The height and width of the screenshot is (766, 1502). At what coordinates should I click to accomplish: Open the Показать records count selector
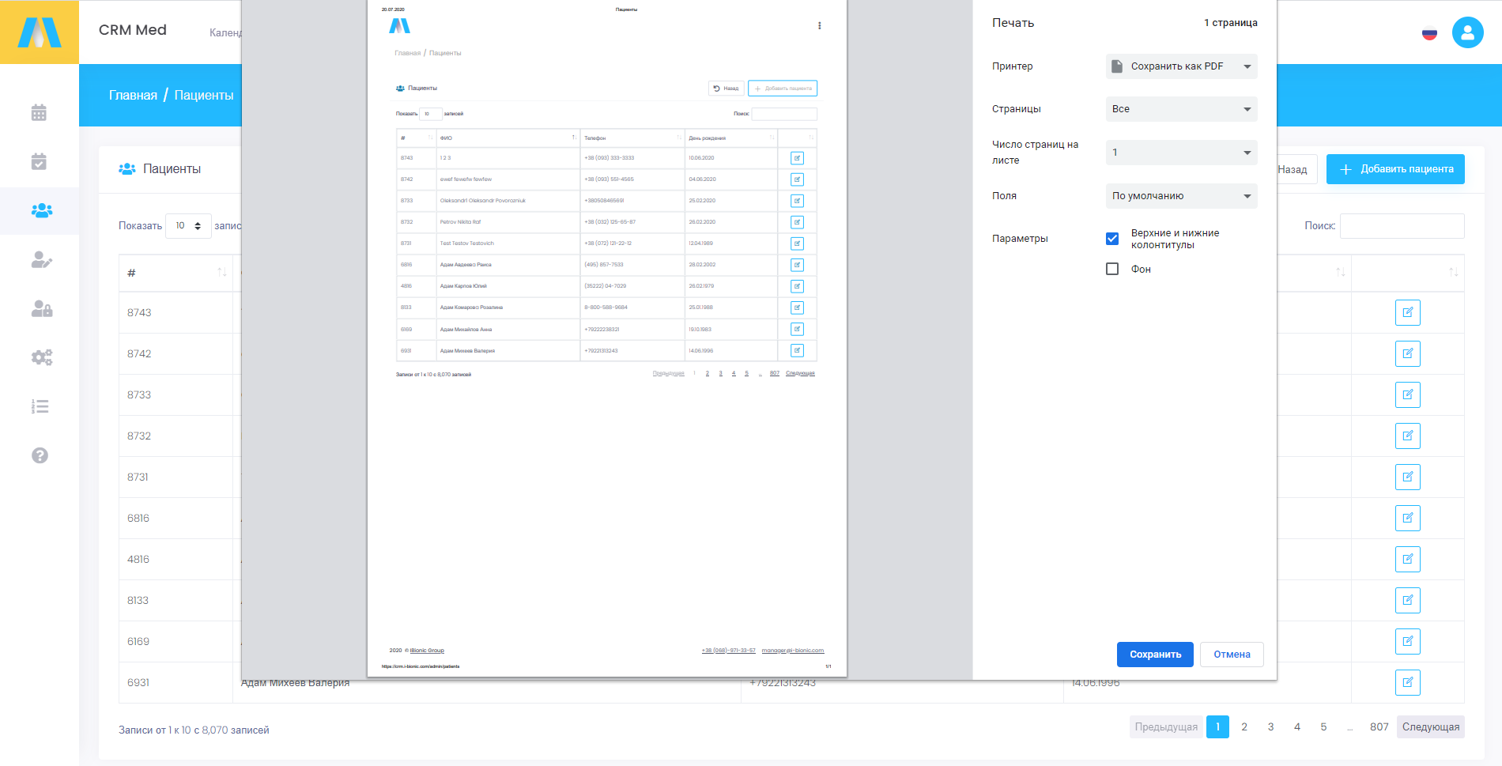tap(188, 225)
